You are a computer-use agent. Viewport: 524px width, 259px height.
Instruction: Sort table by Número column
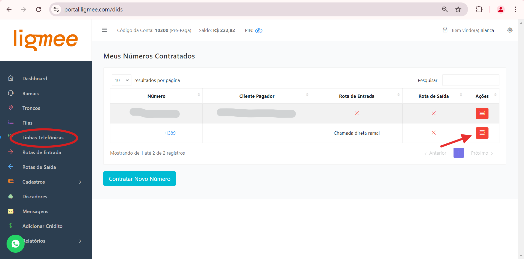156,96
